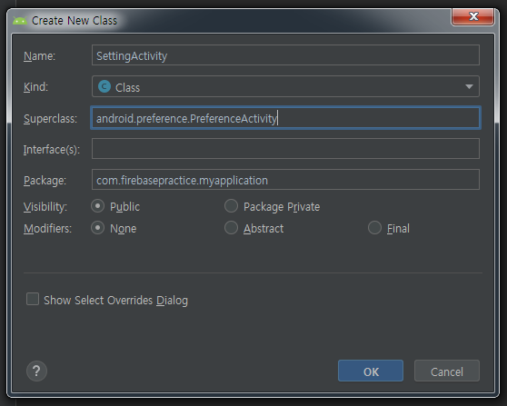
Task: Enable Show Select Overrides Dialog checkbox
Action: [x=33, y=299]
